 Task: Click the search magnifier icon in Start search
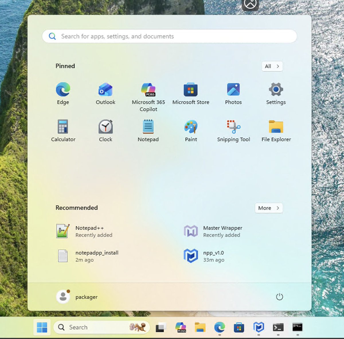[52, 36]
